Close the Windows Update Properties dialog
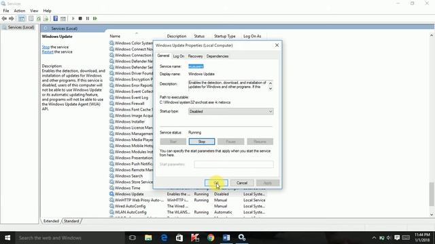The image size is (435, 244). (277, 45)
